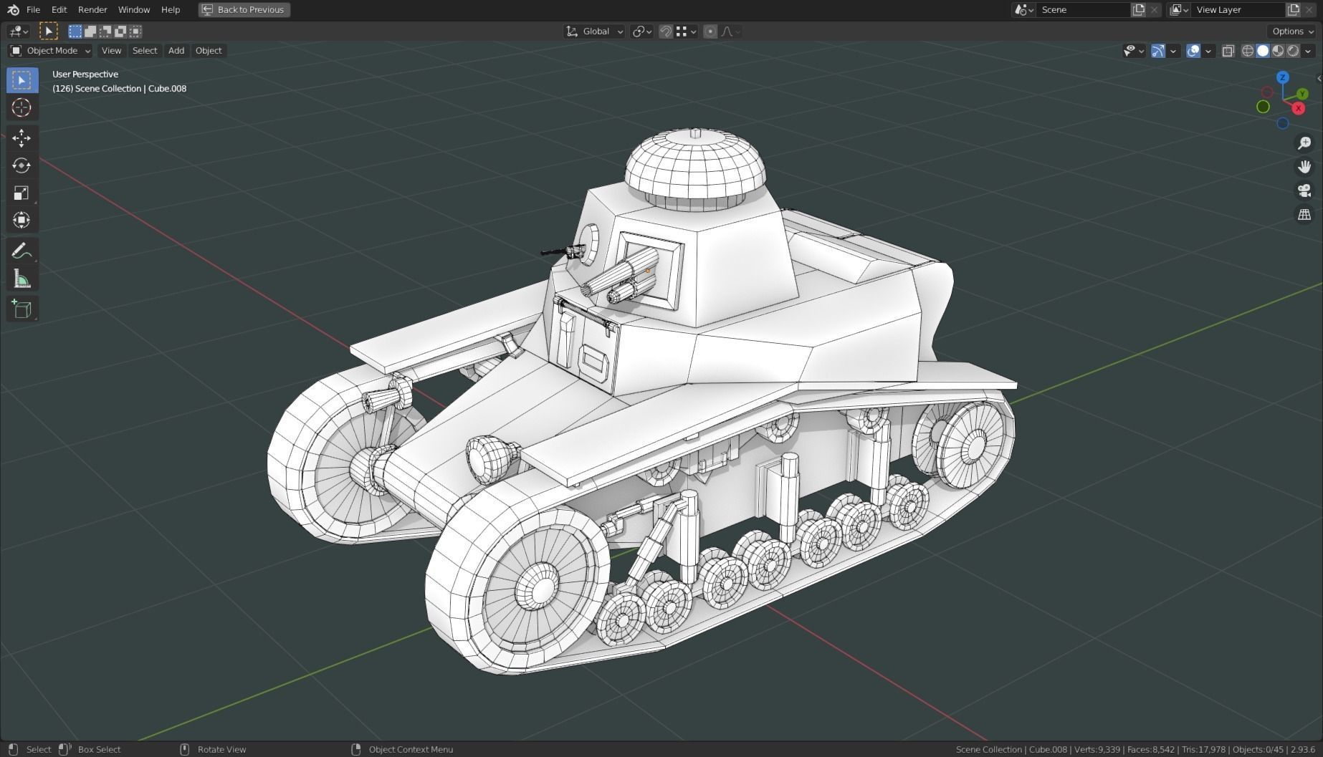
Task: Click the tank's dome turret cupola
Action: coord(694,168)
